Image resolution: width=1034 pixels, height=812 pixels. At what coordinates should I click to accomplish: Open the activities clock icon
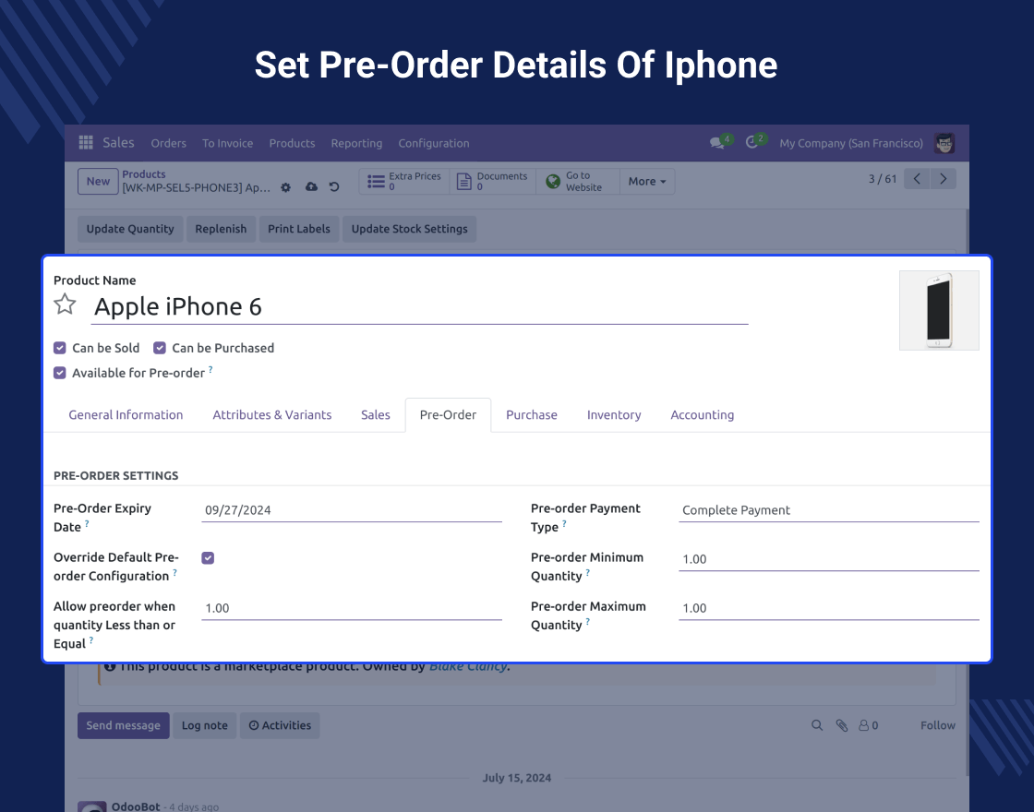tap(751, 142)
